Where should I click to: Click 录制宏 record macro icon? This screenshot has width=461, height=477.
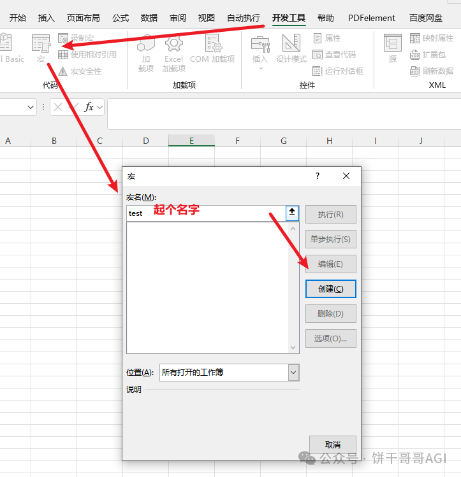click(x=63, y=38)
